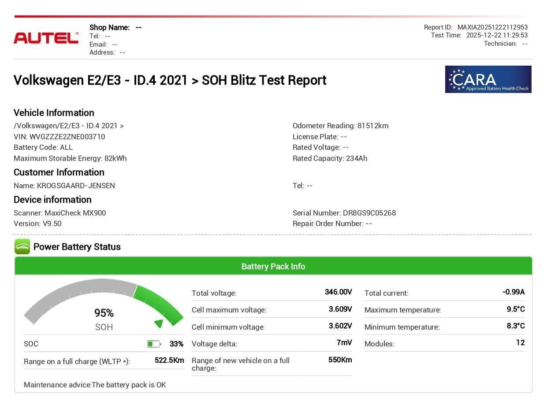This screenshot has width=547, height=398.
Task: Click the VIN number WVGZZZE2ZNE003710
Action: (x=67, y=137)
